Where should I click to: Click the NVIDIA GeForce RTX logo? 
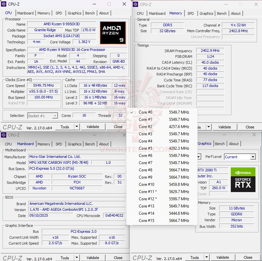[243, 180]
